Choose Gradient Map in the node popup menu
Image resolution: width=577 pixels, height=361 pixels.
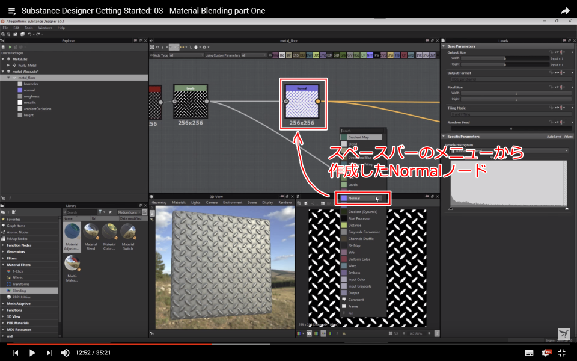(361, 137)
